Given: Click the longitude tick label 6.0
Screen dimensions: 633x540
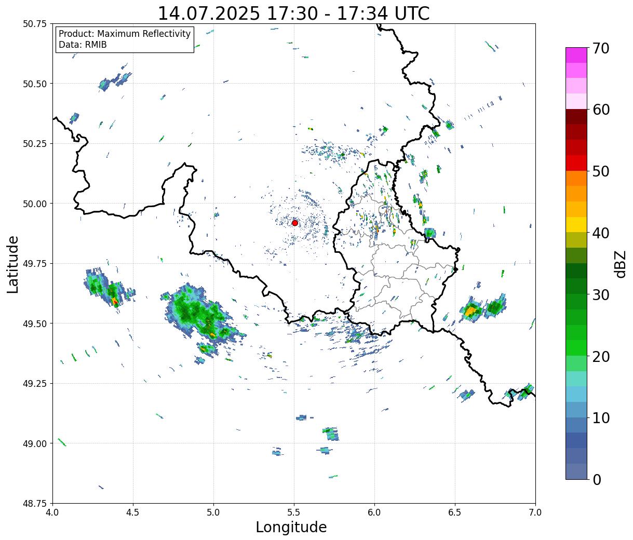Looking at the screenshot, I should coord(374,512).
